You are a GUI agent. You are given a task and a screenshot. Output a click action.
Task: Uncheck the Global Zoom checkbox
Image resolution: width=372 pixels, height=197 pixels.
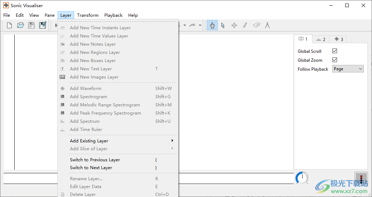335,60
